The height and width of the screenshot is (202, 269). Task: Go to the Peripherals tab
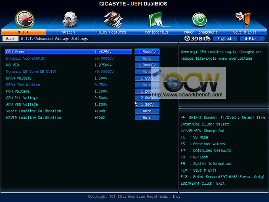pyautogui.click(x=156, y=32)
